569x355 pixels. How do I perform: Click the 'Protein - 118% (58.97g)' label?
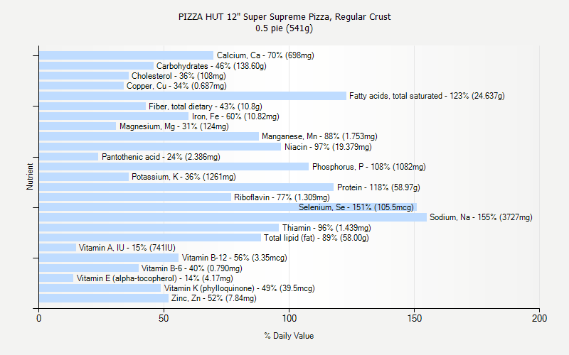point(378,187)
